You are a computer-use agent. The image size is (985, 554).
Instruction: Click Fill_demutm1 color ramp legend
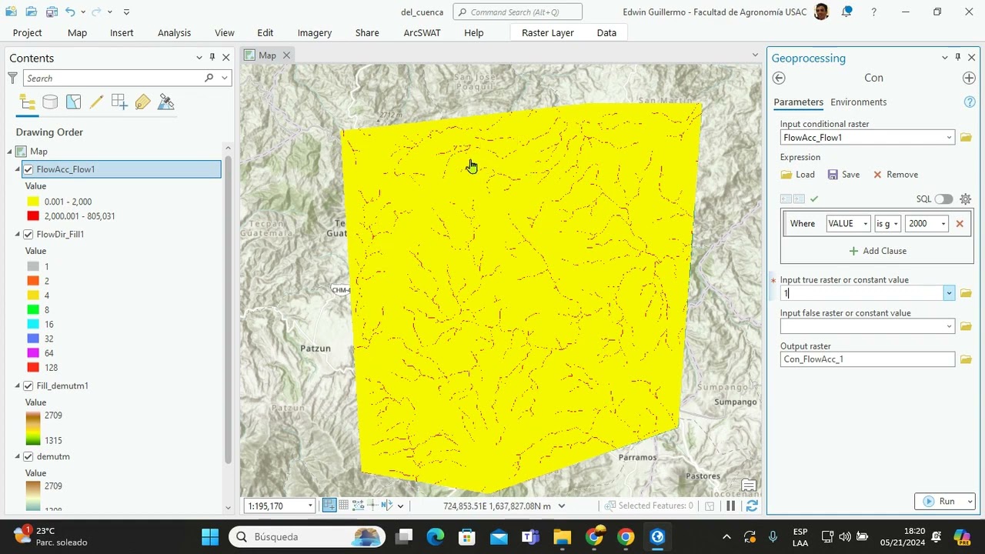click(33, 428)
